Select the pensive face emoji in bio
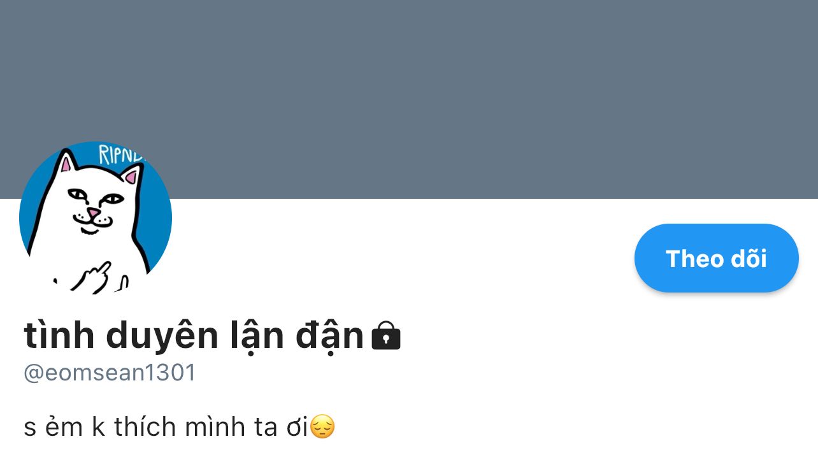Image resolution: width=818 pixels, height=462 pixels. click(x=322, y=426)
